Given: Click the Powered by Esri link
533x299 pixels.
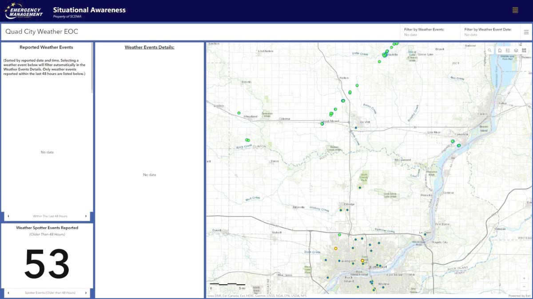Looking at the screenshot, I should (519, 295).
